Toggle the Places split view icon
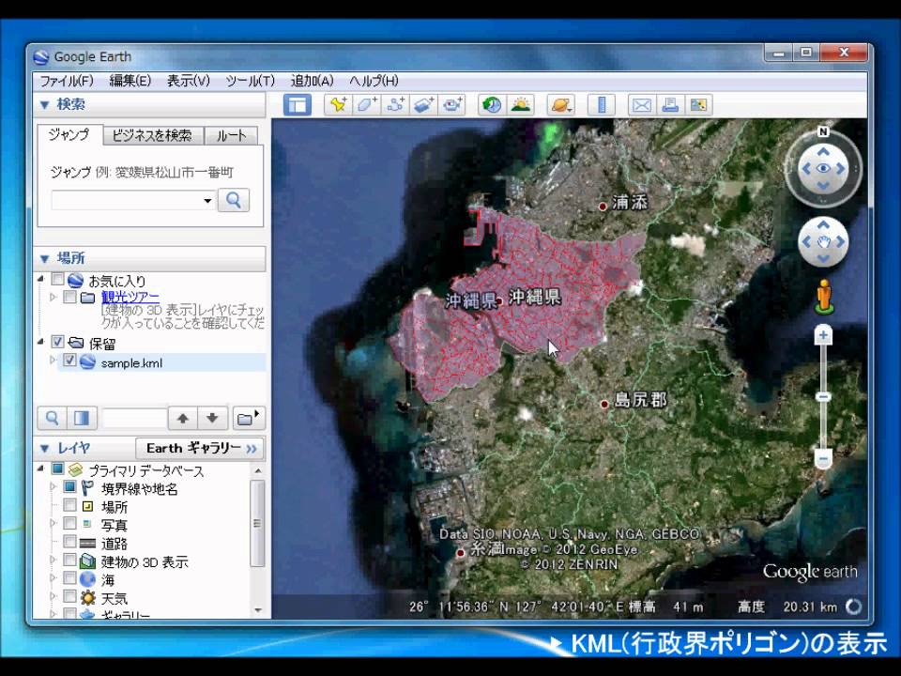 (x=82, y=419)
